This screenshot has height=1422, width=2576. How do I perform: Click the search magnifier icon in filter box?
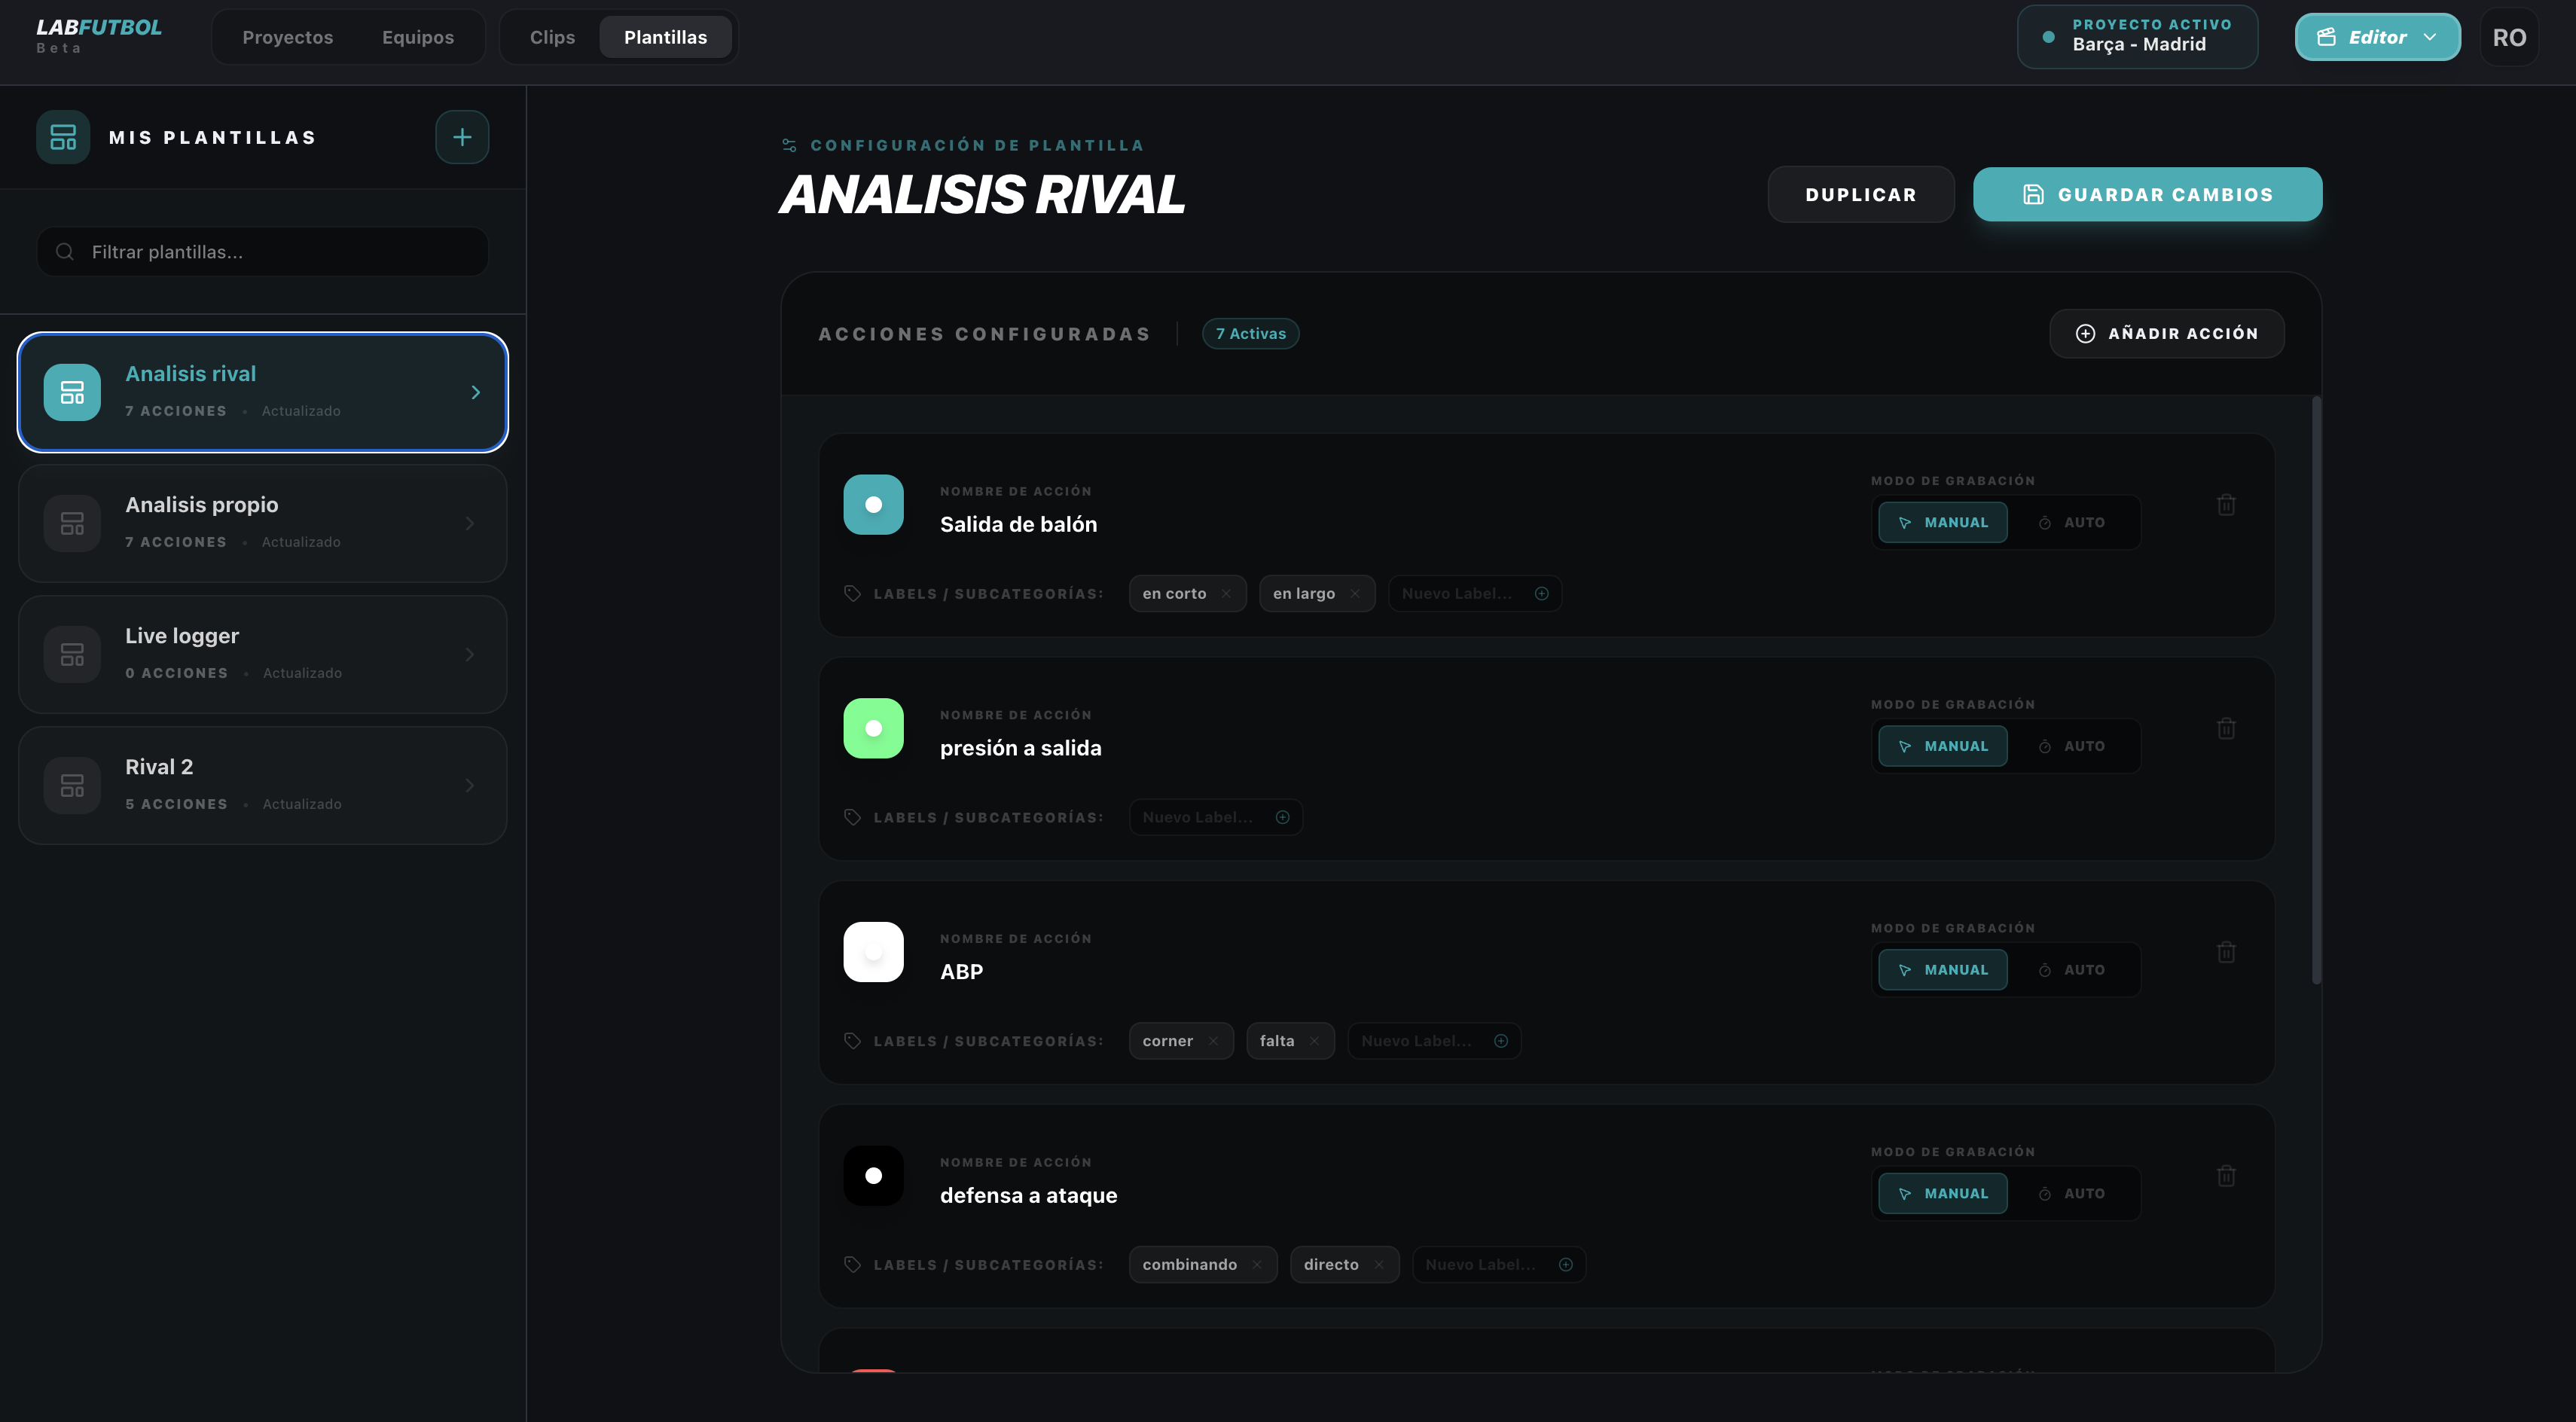65,252
